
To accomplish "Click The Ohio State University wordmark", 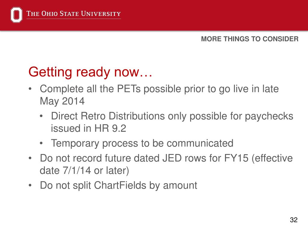I will pos(74,14).
